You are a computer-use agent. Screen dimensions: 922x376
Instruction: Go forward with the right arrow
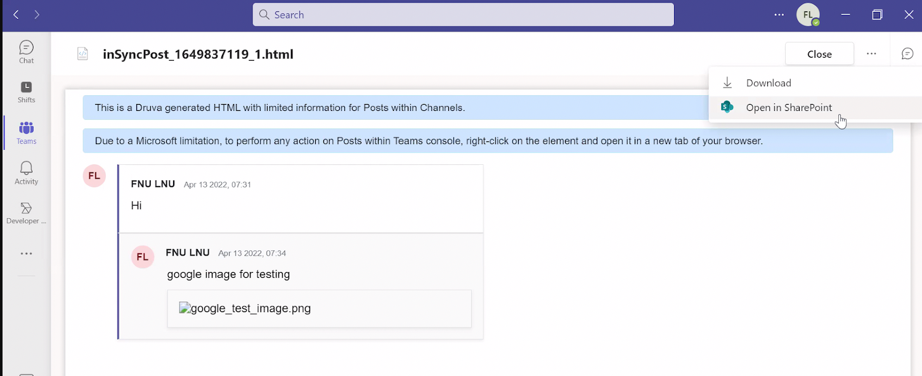coord(37,15)
